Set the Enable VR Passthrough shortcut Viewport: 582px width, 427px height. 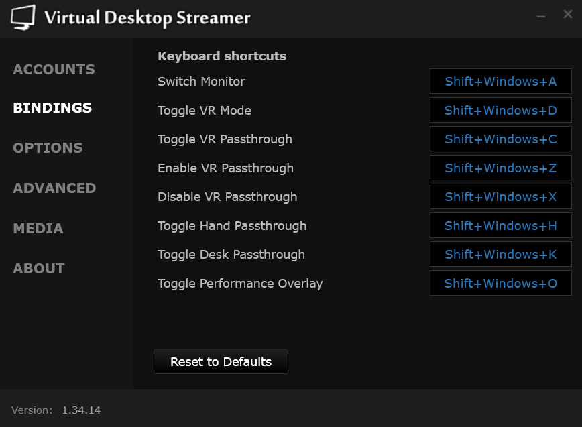point(500,168)
